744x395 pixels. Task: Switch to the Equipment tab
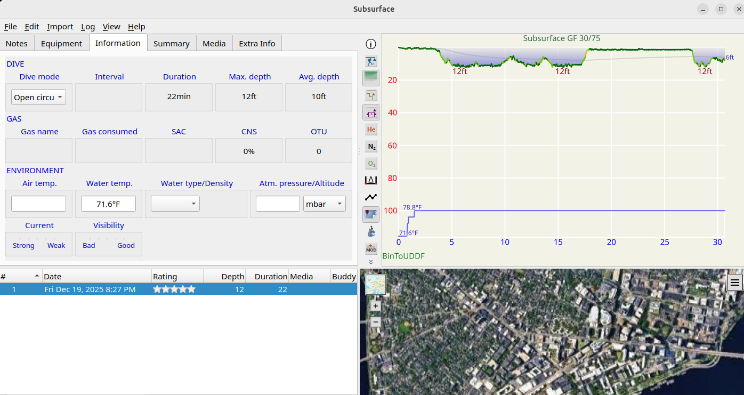click(x=61, y=43)
